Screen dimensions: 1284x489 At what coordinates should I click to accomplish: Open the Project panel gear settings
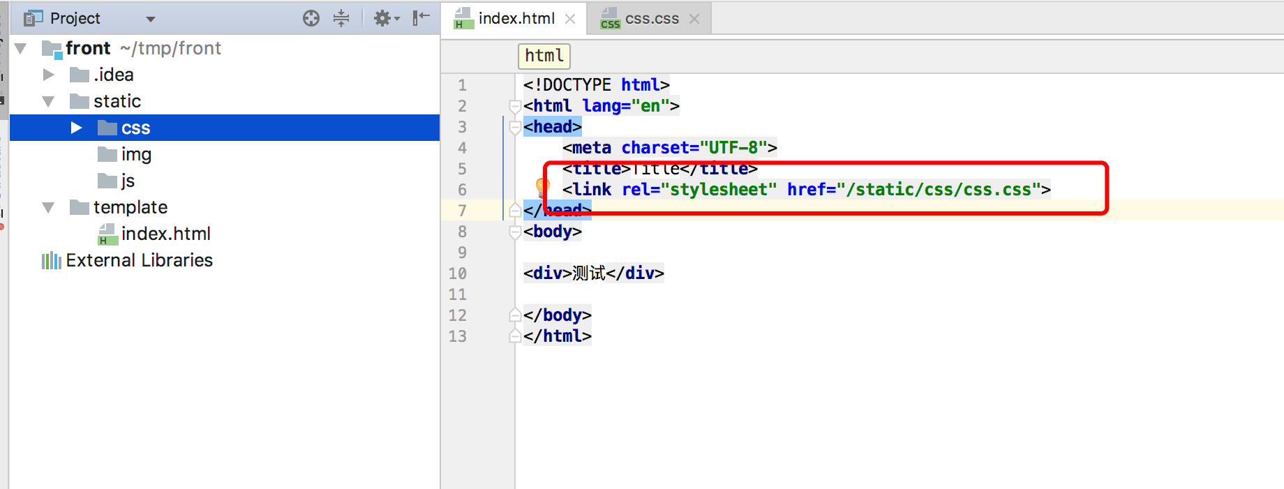[x=386, y=18]
